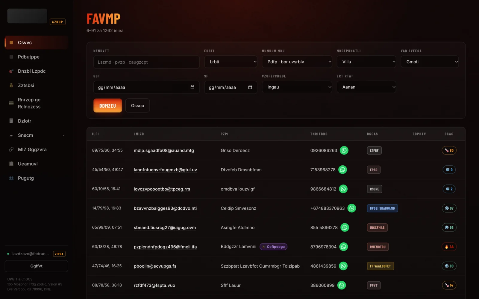Image resolution: width=479 pixels, height=299 pixels.
Task: Open MIZ Gggzvra sidebar item
Action: tap(37, 149)
